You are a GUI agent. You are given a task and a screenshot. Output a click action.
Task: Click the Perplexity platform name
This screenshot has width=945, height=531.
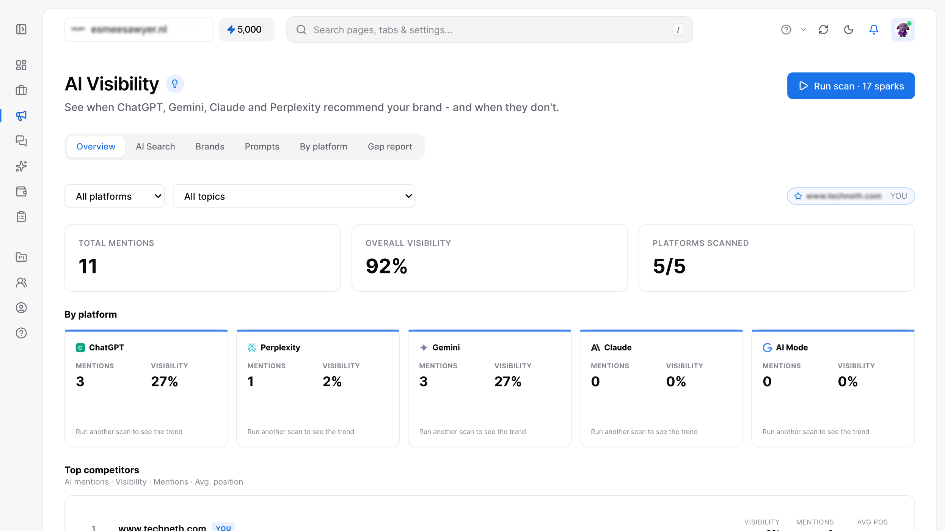pos(280,347)
